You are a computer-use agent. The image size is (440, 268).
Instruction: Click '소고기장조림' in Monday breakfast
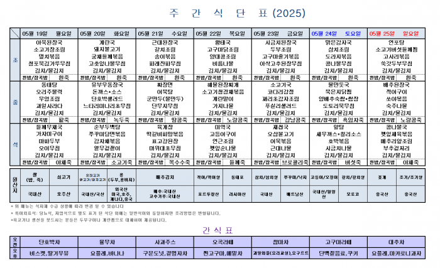49,50
